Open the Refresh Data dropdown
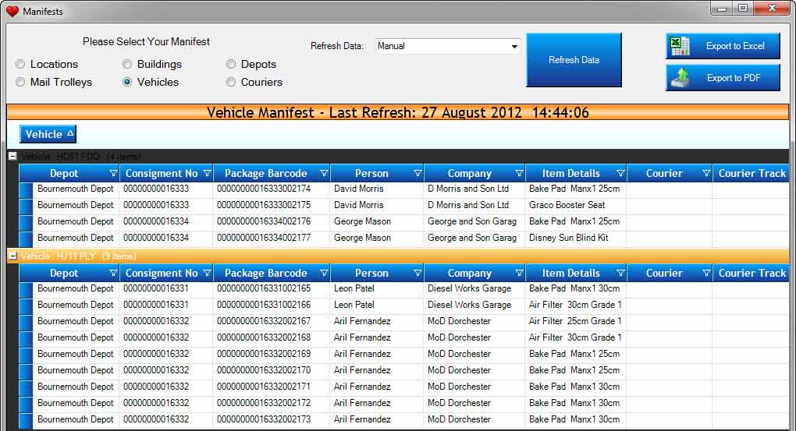The image size is (796, 431). [x=514, y=47]
